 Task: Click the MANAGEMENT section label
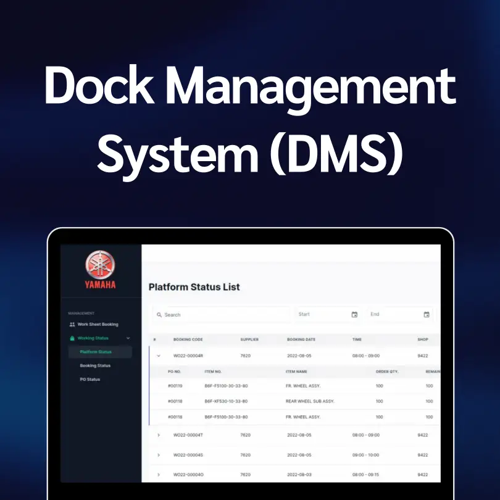[81, 313]
